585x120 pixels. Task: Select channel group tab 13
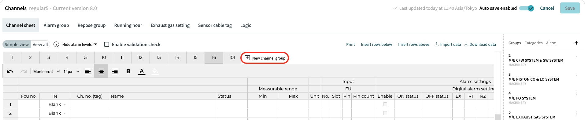coord(159,57)
